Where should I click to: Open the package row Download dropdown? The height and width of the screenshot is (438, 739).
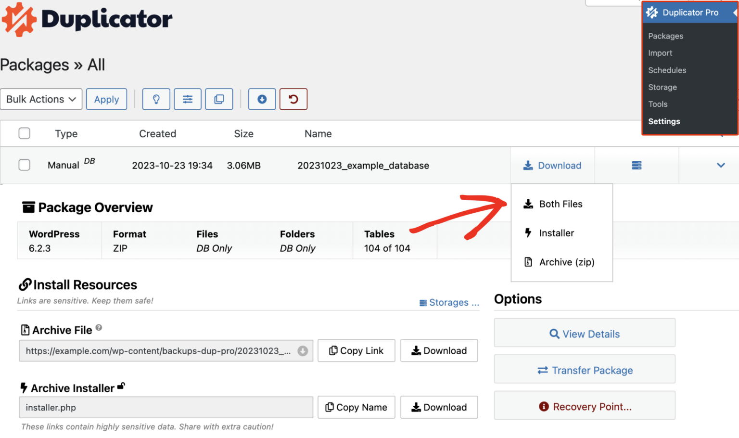pos(552,166)
